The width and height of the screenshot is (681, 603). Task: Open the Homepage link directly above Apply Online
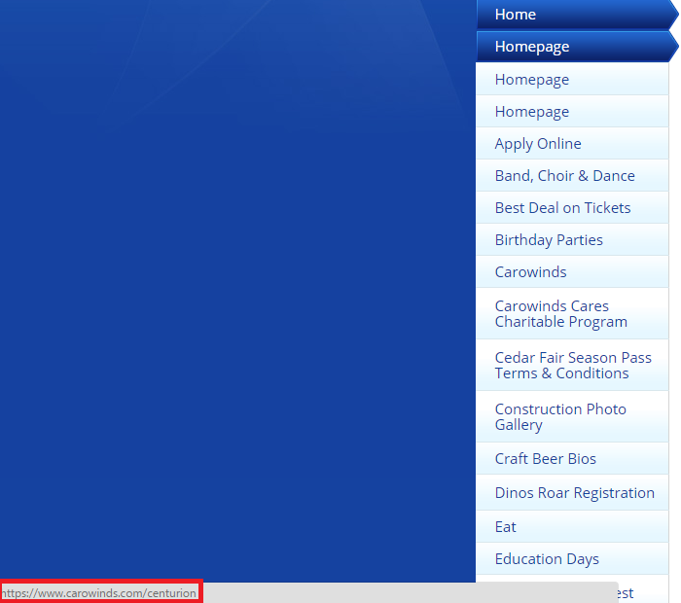[x=532, y=112]
